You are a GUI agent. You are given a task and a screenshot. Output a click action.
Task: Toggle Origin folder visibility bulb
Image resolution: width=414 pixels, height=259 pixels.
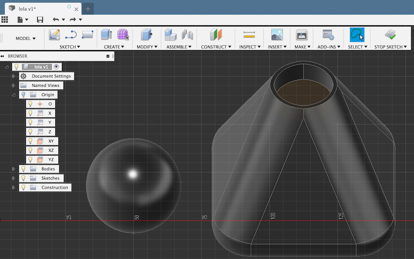pyautogui.click(x=23, y=95)
